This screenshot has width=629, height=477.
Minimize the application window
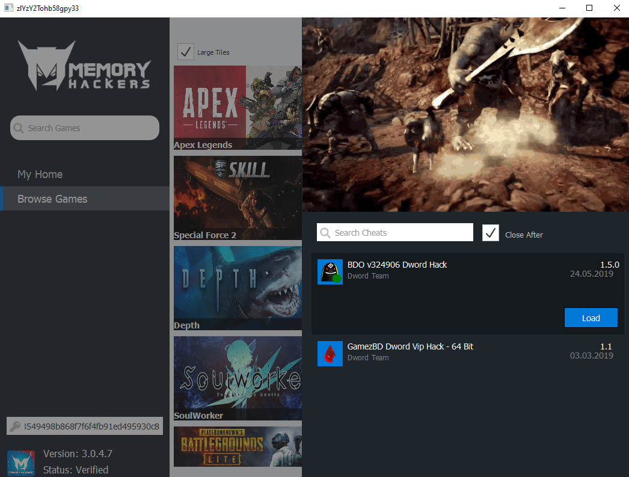562,8
